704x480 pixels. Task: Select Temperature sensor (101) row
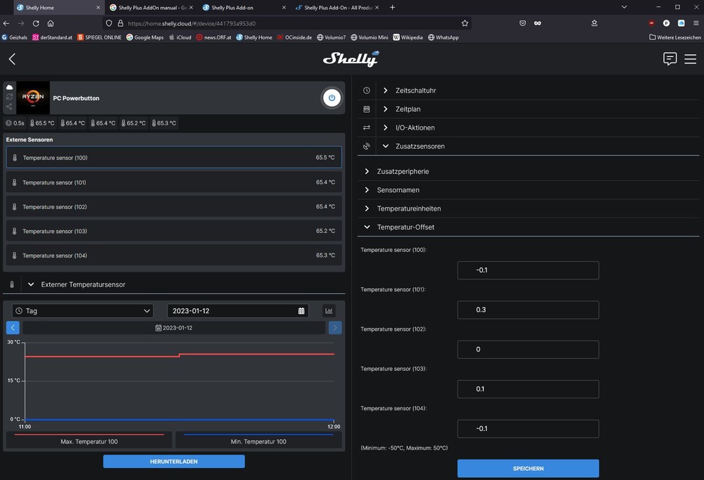pos(174,182)
